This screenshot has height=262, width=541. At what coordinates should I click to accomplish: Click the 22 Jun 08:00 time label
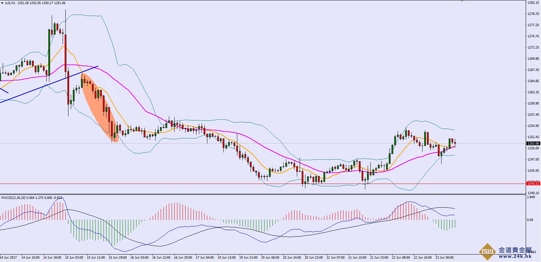click(401, 258)
